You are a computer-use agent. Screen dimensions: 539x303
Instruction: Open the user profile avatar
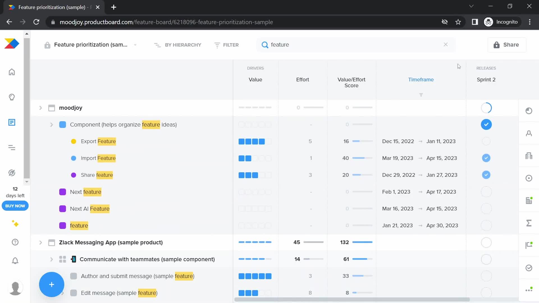click(15, 288)
